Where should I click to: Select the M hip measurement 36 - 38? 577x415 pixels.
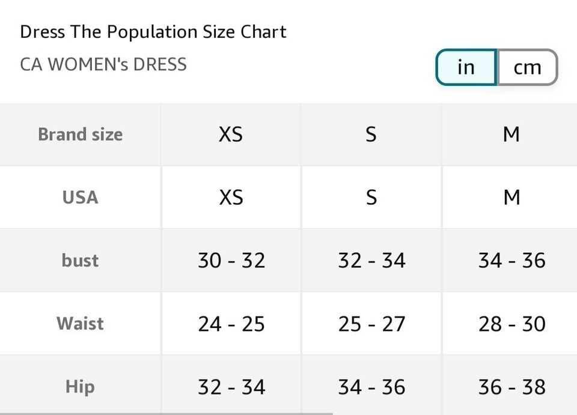[x=512, y=387]
